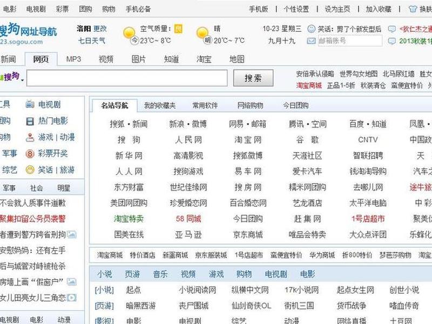Open the 常用软件 tab
432x324 pixels.
coord(205,105)
